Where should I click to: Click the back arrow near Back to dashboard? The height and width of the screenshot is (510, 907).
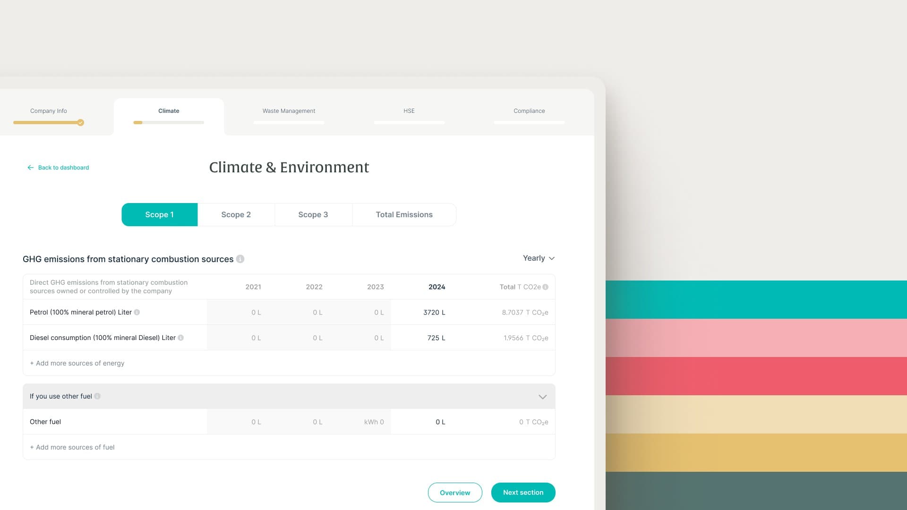[x=31, y=167]
